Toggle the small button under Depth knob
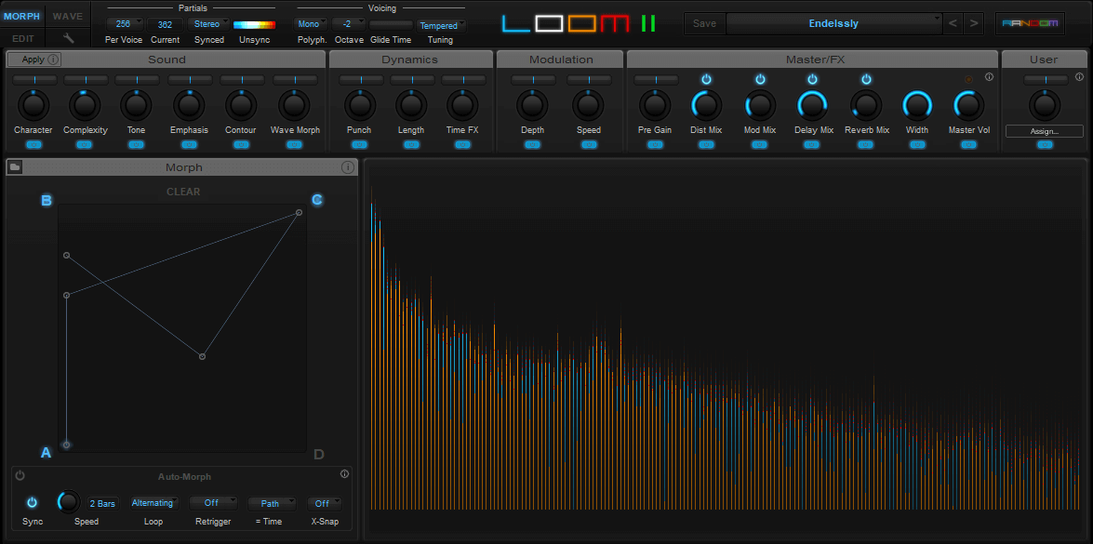Image resolution: width=1093 pixels, height=544 pixels. (x=533, y=145)
